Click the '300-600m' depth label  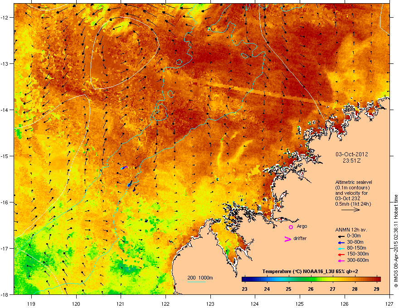[x=358, y=260]
